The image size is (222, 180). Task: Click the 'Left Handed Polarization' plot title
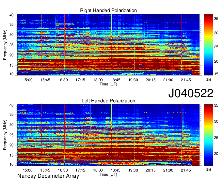(x=108, y=101)
